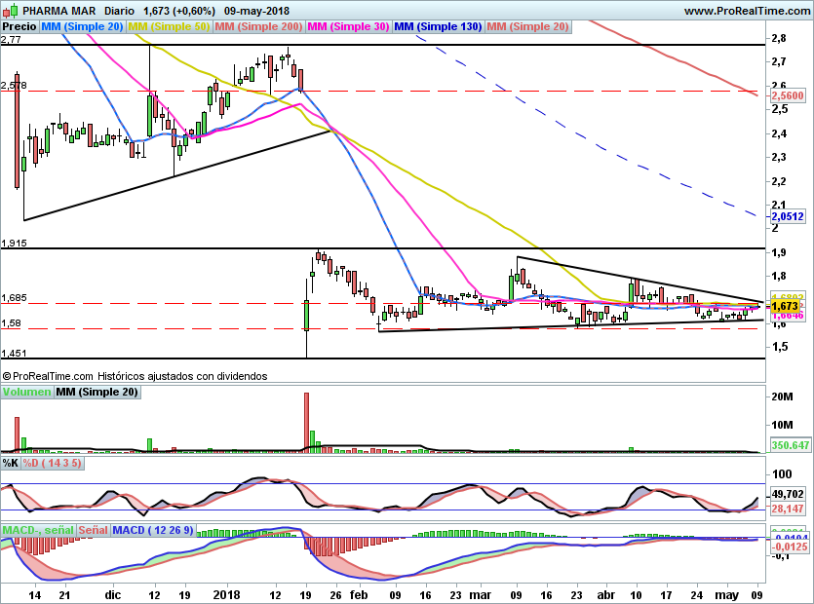Screen dimensions: 814x604
Task: Click the 2,578 horizontal level label
Action: (14, 85)
